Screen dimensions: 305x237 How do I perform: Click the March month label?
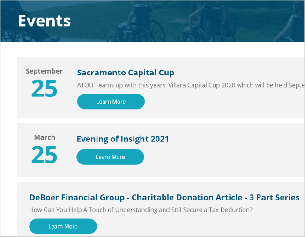pyautogui.click(x=45, y=137)
